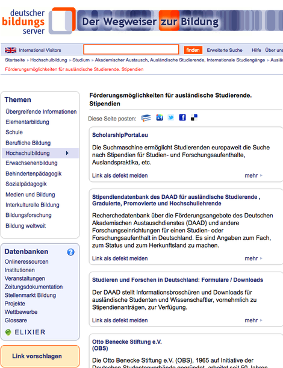
Task: Select Erwachsenenbildung theme
Action: point(31,163)
